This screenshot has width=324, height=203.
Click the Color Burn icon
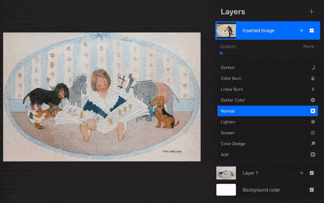point(313,78)
